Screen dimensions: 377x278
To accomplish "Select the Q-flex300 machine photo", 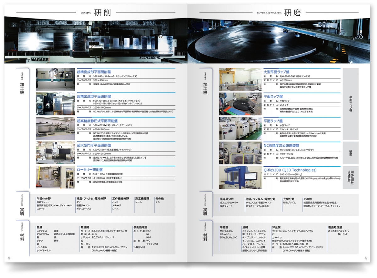I will (x=240, y=177).
